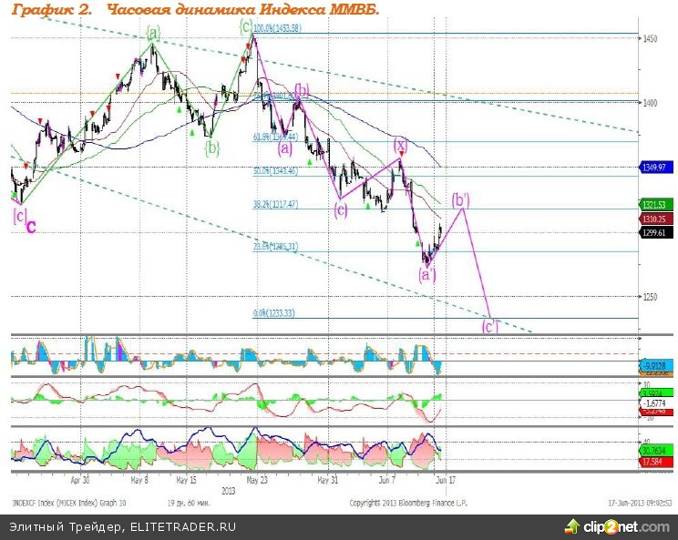This screenshot has width=678, height=540.
Task: Click the green up-arrow marker above the {b} label
Action: point(192,132)
